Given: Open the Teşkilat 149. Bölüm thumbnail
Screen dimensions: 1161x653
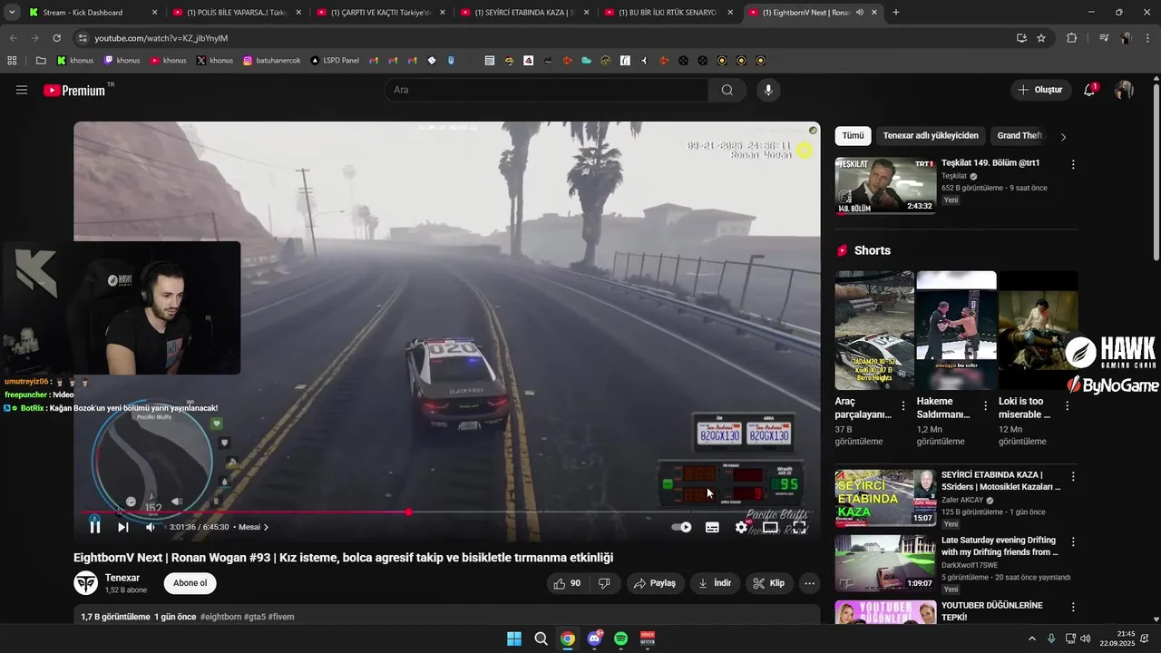Looking at the screenshot, I should click(886, 186).
